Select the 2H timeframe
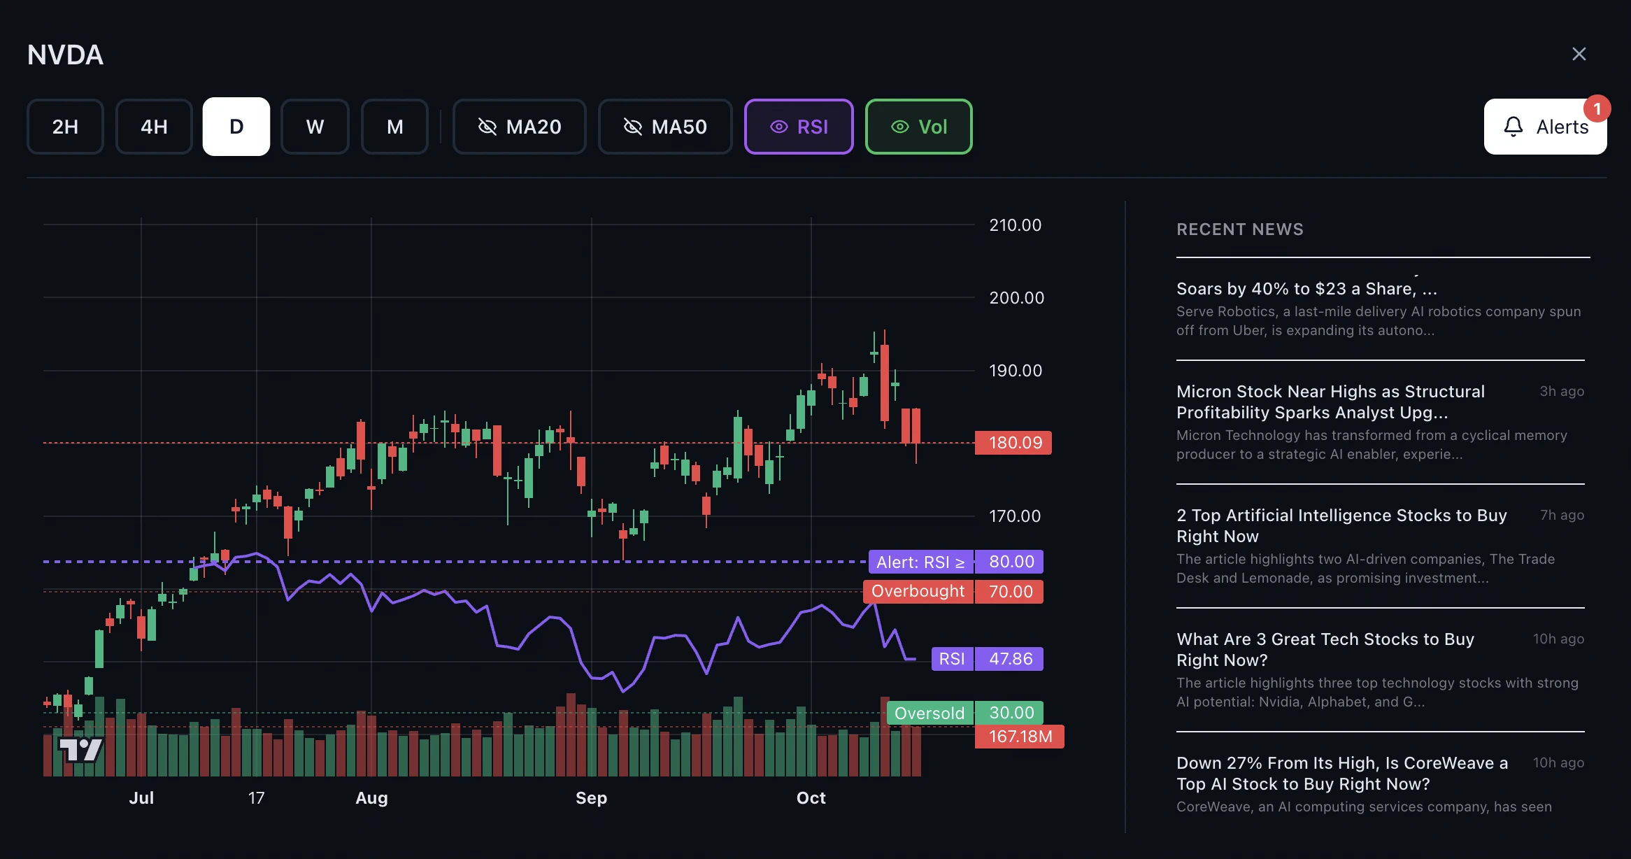Image resolution: width=1631 pixels, height=859 pixels. tap(65, 127)
